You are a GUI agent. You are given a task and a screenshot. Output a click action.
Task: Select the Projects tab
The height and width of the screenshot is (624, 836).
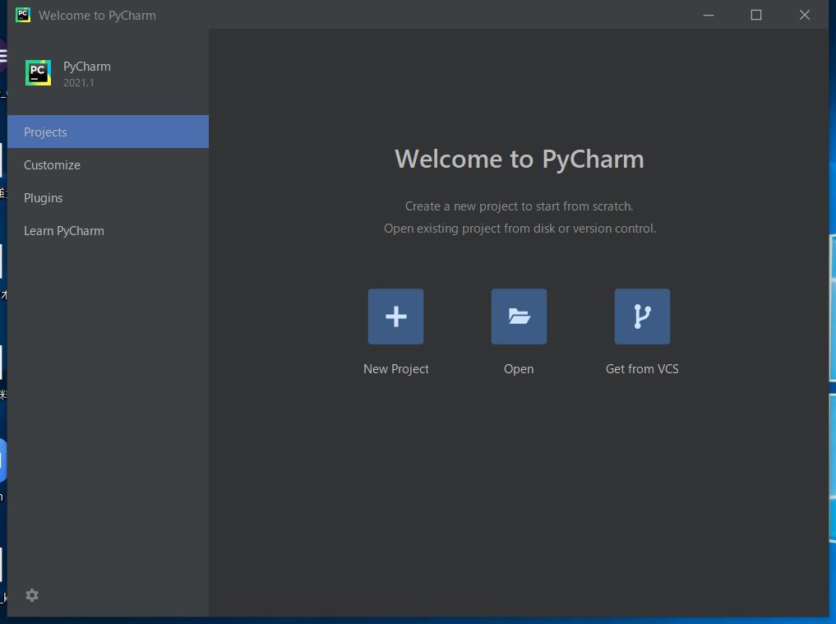(x=108, y=132)
